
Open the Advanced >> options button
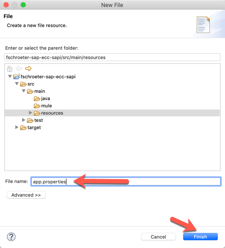(26, 195)
